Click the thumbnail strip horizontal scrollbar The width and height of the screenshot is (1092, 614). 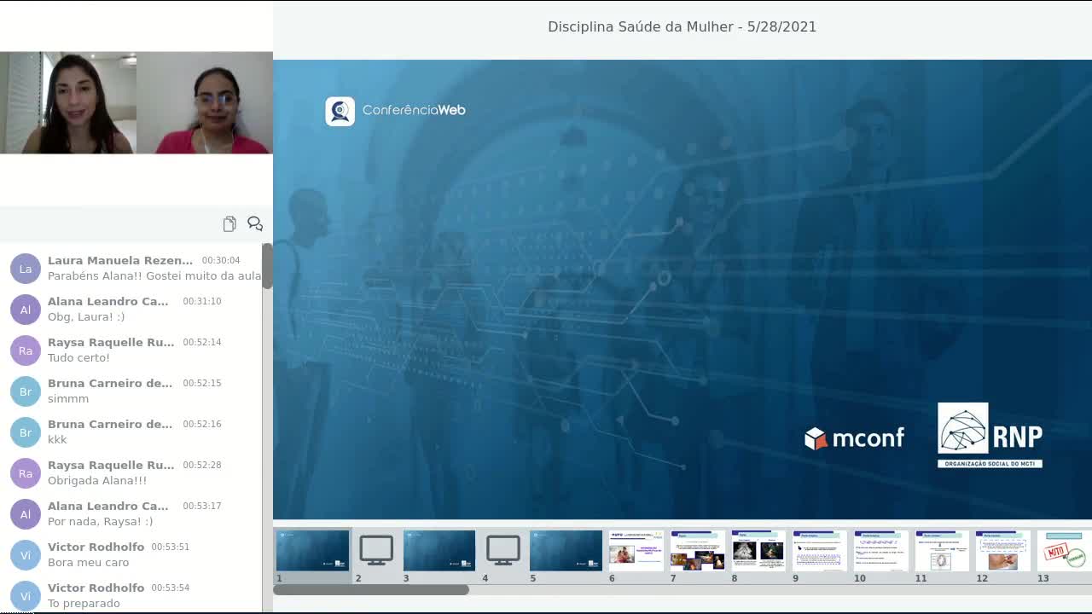coord(371,589)
